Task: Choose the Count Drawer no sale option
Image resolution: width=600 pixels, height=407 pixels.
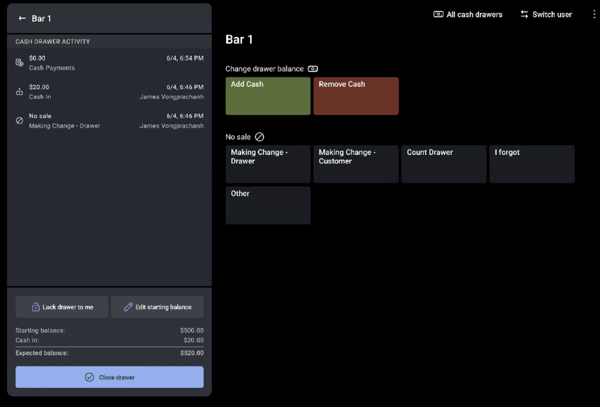Action: [x=443, y=164]
